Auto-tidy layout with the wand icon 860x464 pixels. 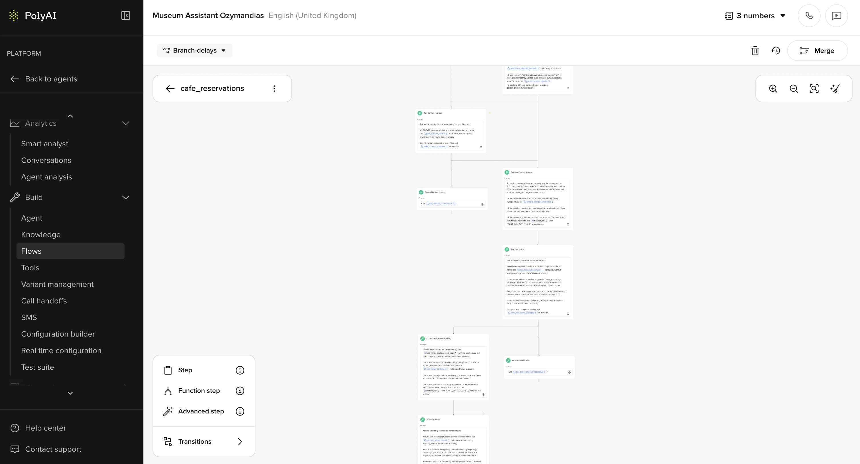point(835,89)
